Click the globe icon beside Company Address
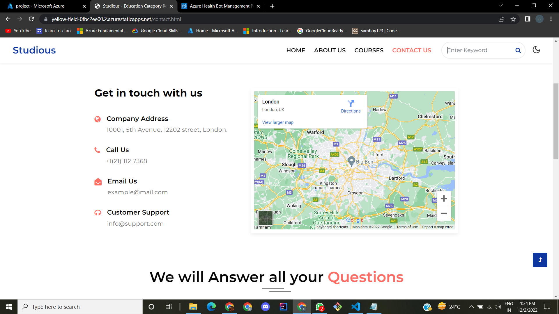559x314 pixels. point(98,119)
